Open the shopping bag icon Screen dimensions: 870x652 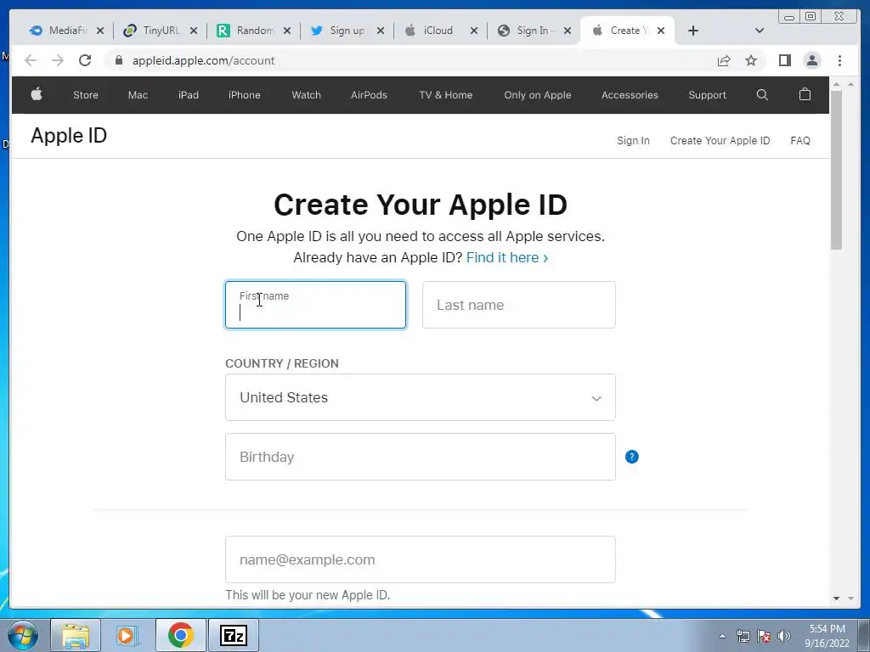coord(805,94)
